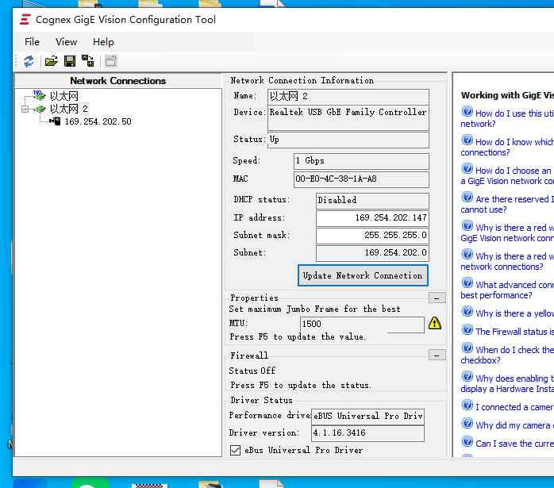Open 'How do I know which' connections link
This screenshot has height=488, width=554.
point(507,148)
